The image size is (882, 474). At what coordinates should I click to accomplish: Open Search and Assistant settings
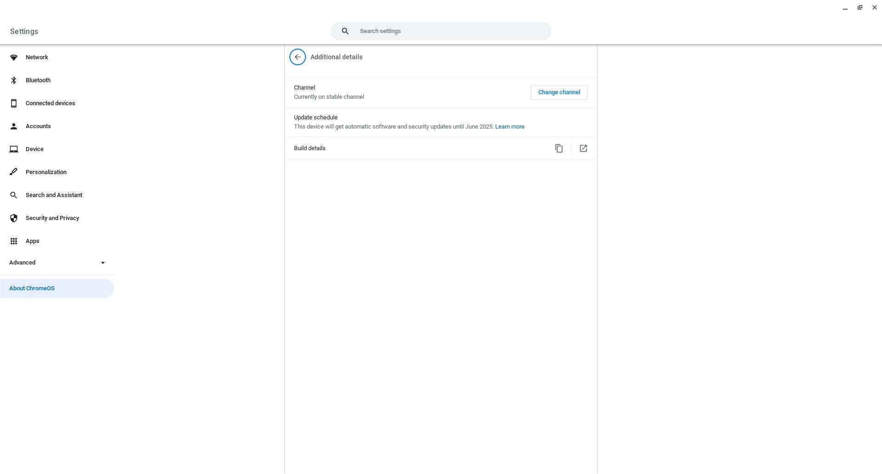coord(57,195)
